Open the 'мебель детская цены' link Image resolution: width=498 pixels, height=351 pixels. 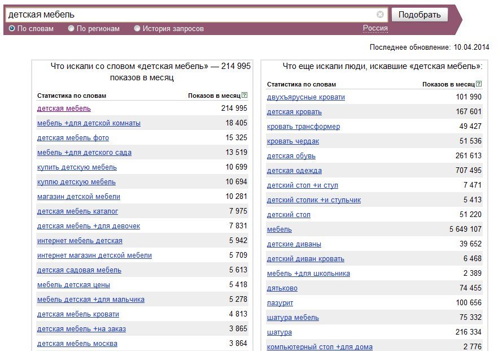pyautogui.click(x=73, y=284)
